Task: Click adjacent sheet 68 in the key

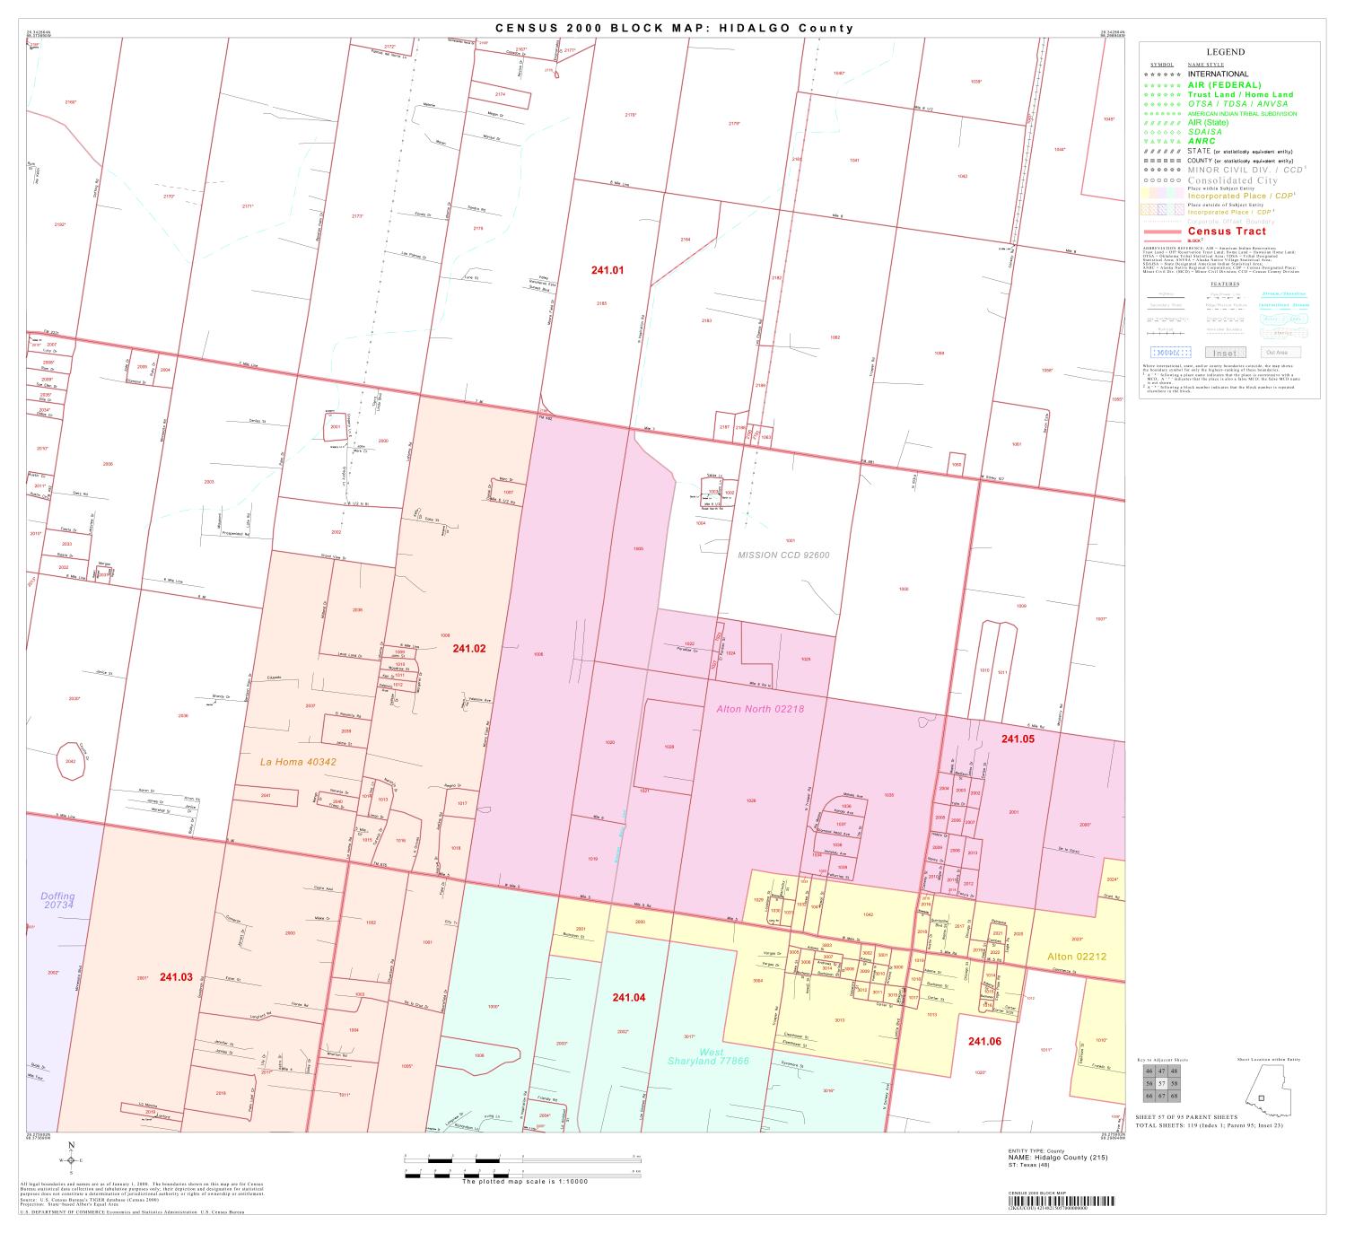Action: [1174, 1096]
